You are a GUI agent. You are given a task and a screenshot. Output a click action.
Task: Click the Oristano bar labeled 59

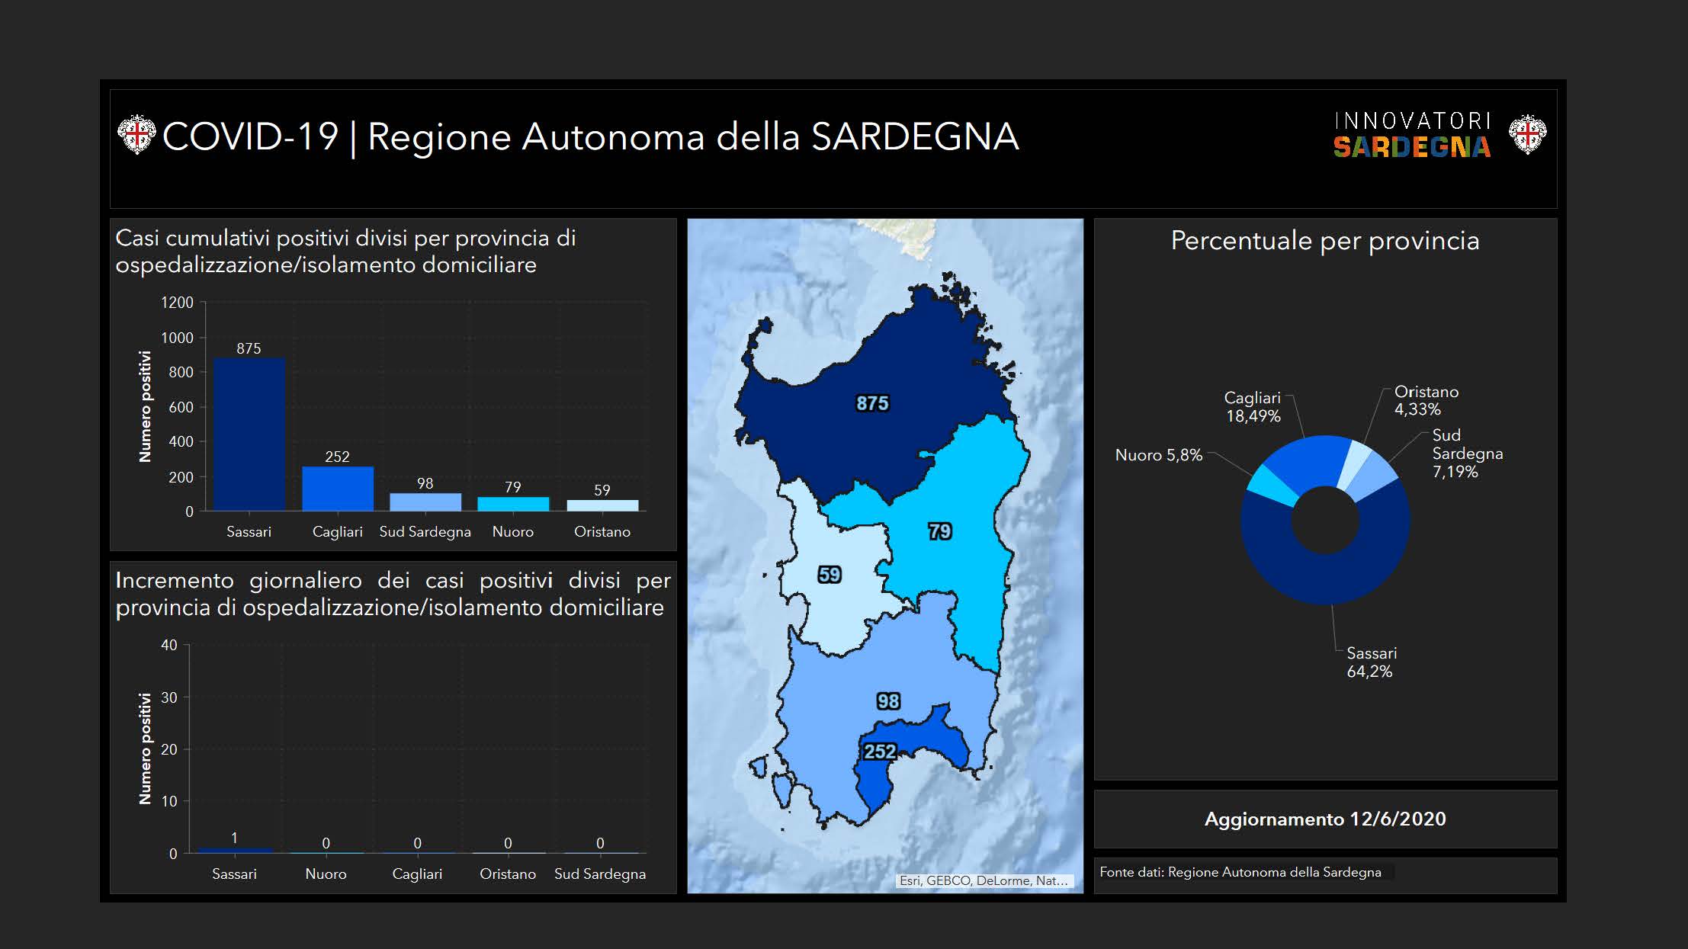(602, 505)
